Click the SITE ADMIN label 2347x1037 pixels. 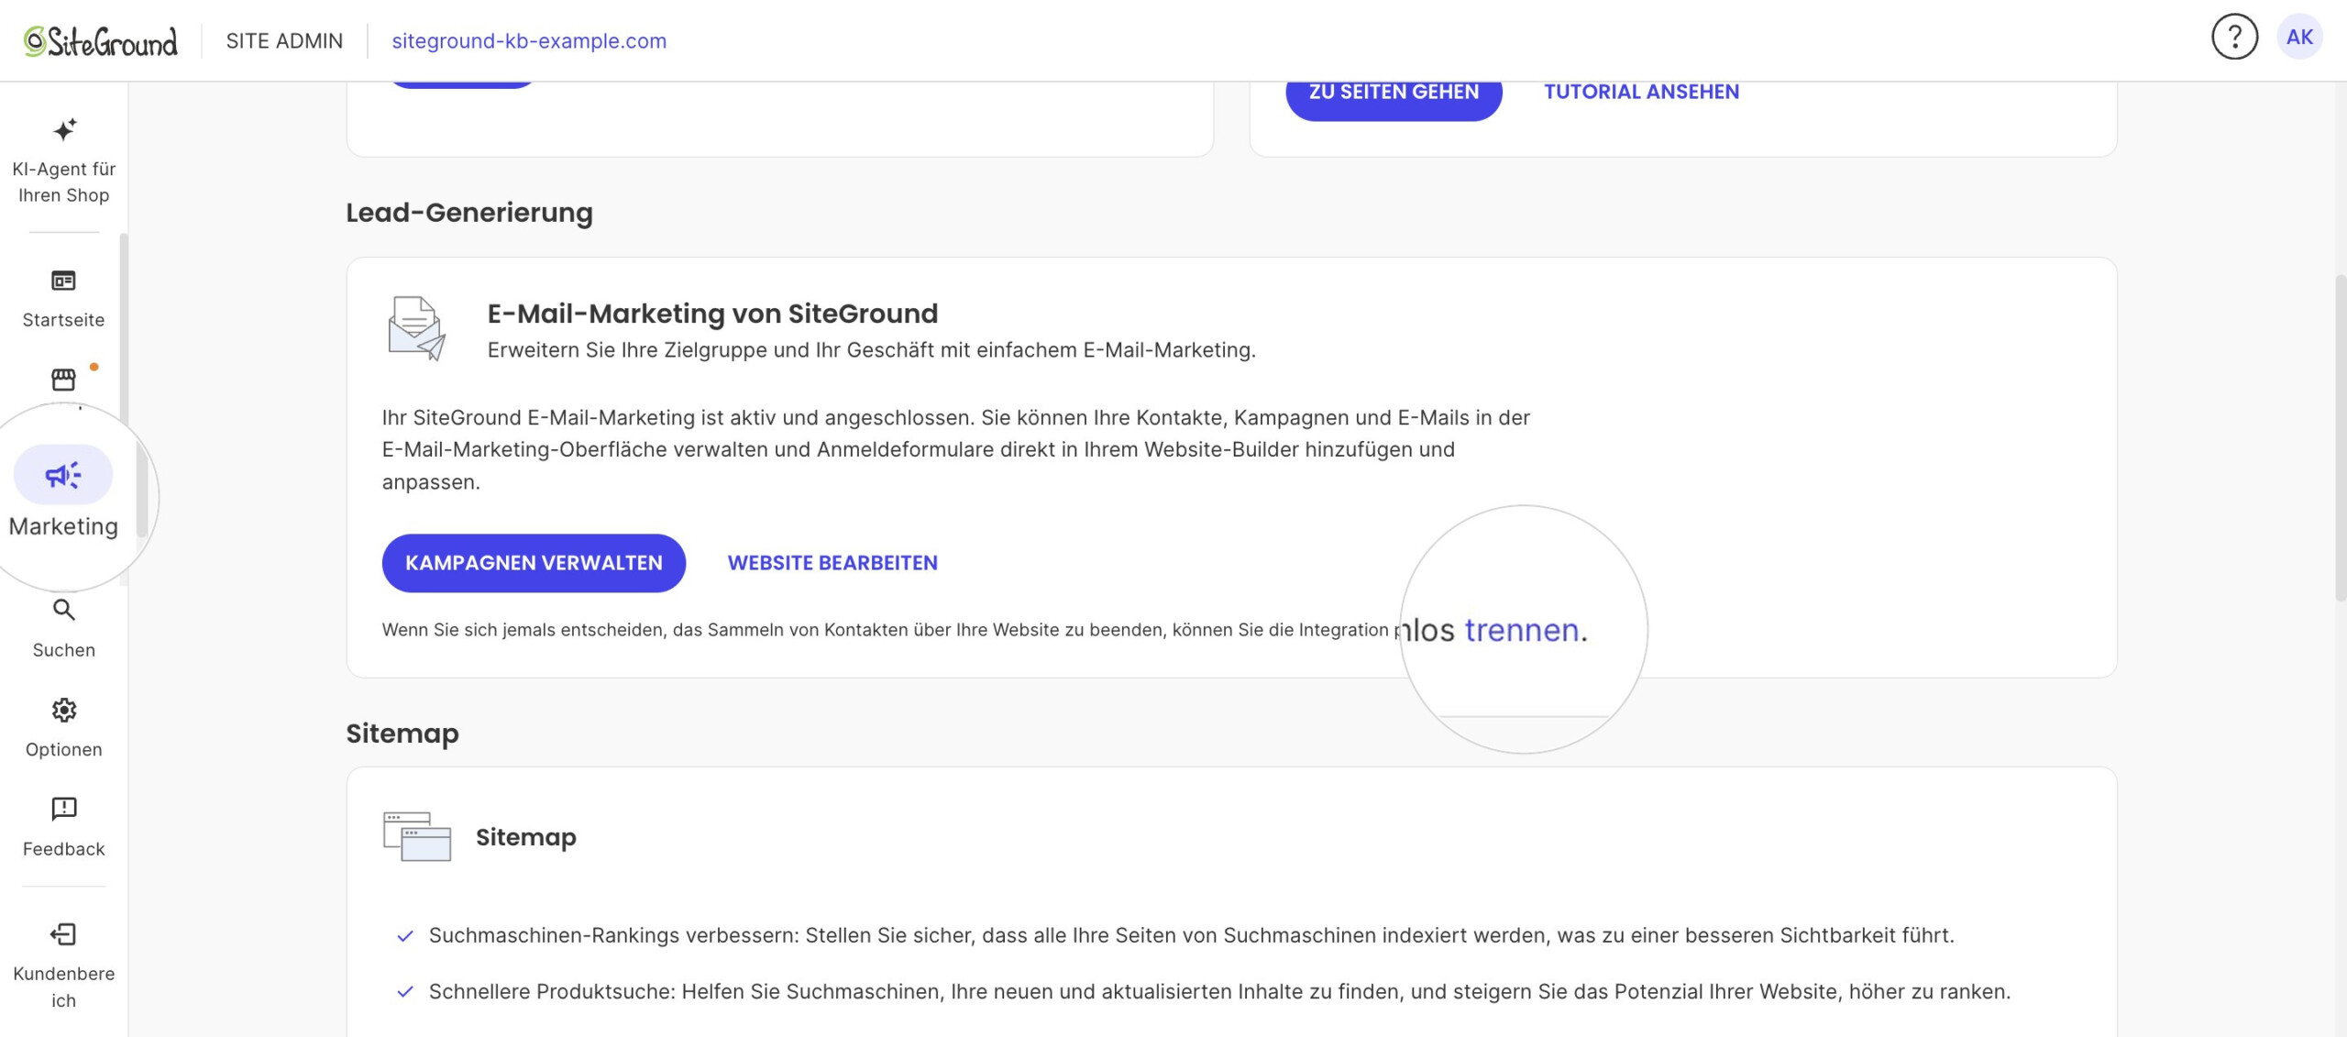pyautogui.click(x=284, y=41)
